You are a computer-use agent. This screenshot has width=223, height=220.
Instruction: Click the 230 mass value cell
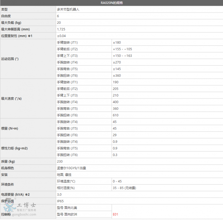pyautogui.click(x=60, y=161)
